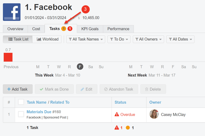Click the orange Tasks count badge
Viewport: 205px width, 136px height.
(x=64, y=29)
